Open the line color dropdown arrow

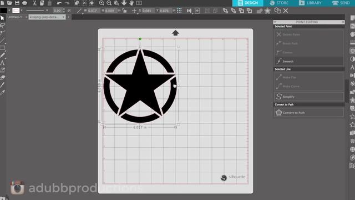click(x=22, y=11)
